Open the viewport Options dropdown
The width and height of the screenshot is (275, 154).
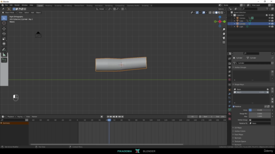point(222,9)
